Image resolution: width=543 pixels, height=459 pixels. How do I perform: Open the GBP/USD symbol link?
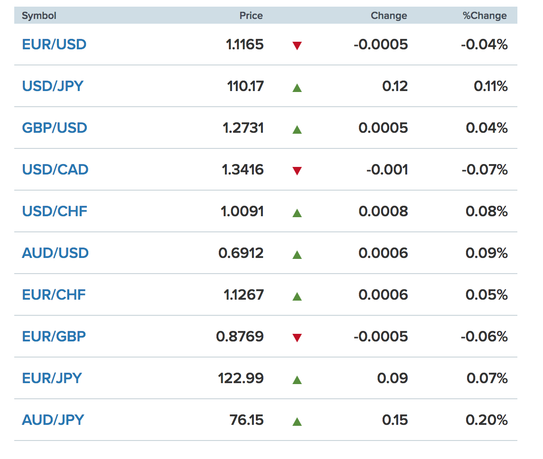(x=55, y=128)
